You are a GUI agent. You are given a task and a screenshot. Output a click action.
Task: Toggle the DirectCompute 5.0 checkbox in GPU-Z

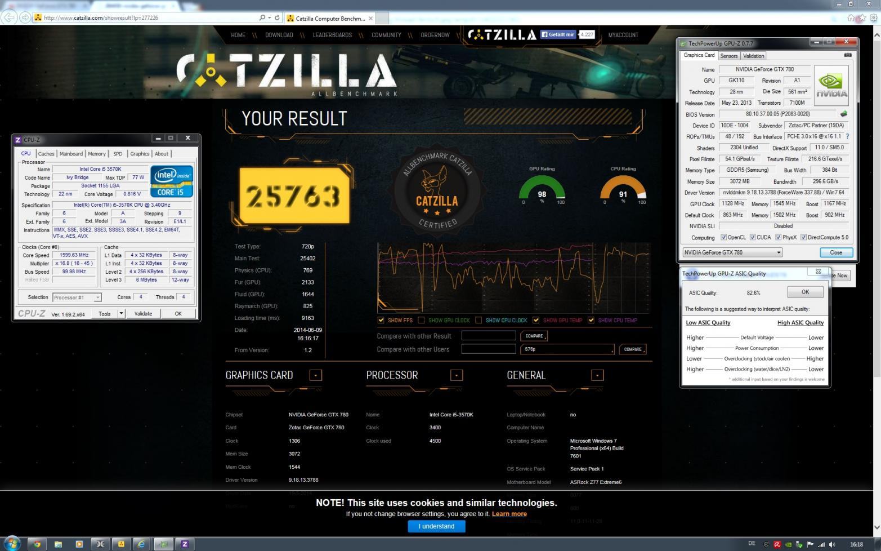click(x=803, y=237)
